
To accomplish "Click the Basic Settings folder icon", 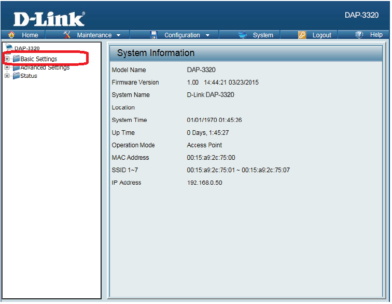I will (17, 59).
